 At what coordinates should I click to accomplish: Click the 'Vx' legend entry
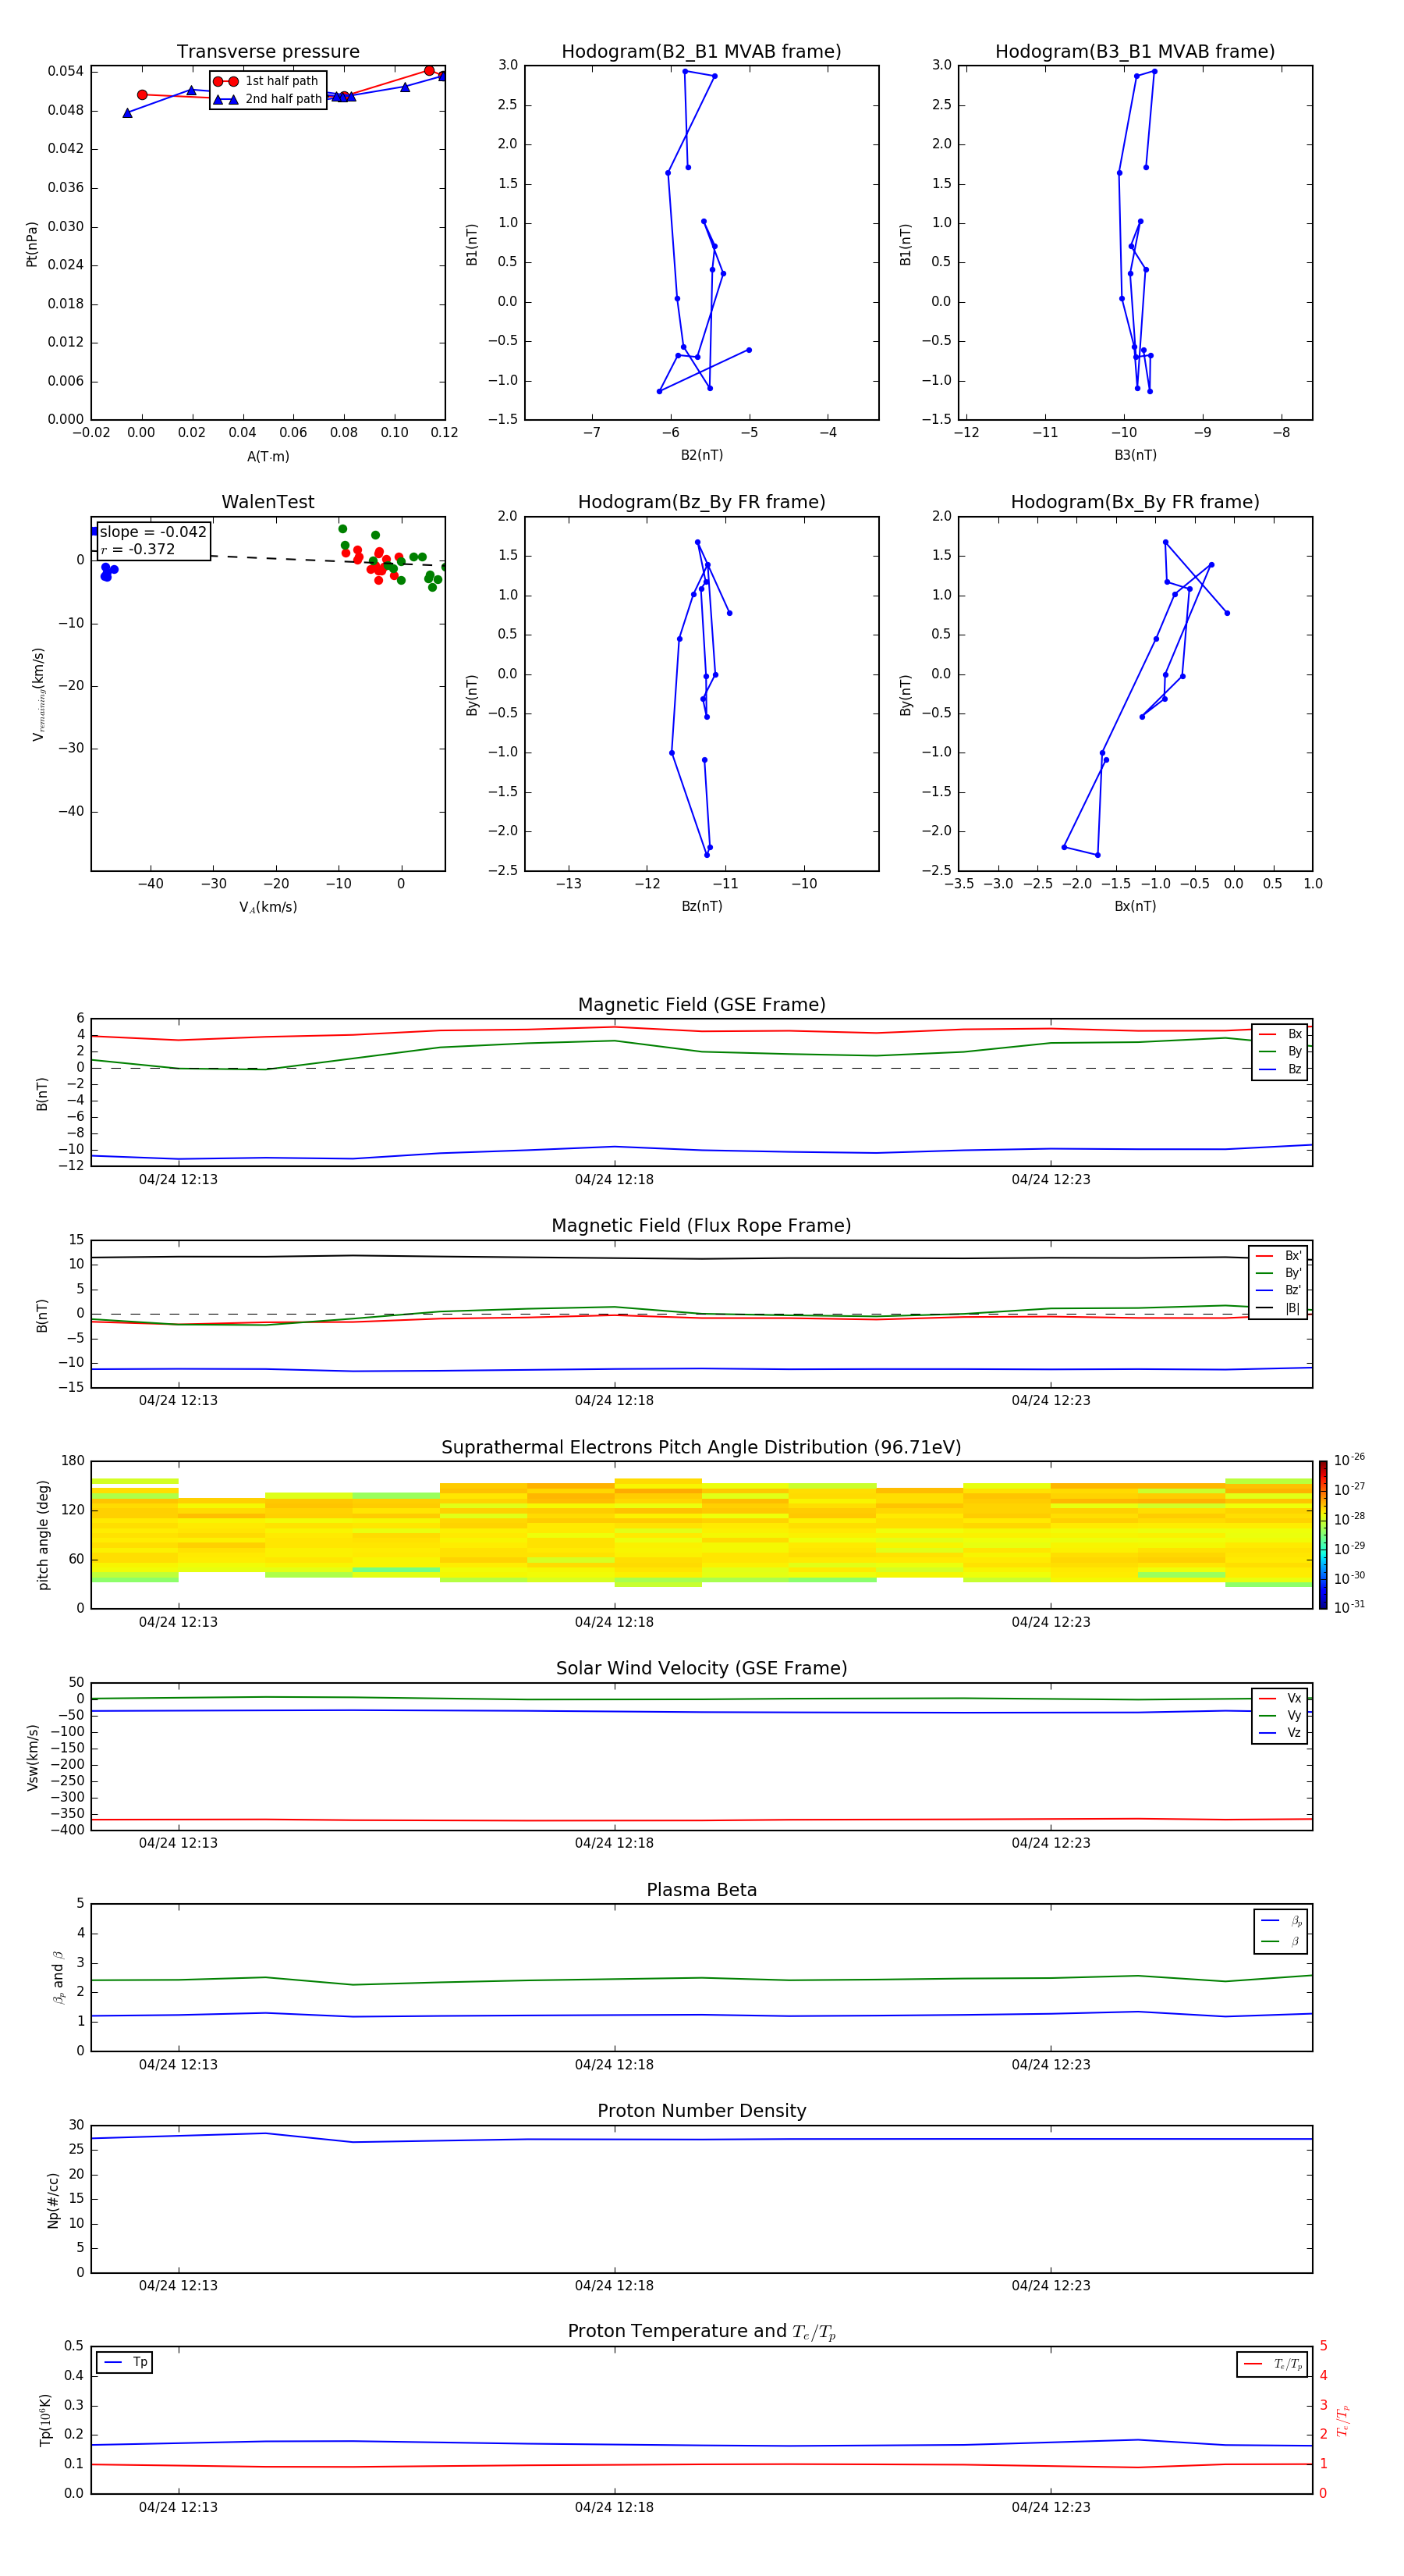(x=1280, y=1698)
